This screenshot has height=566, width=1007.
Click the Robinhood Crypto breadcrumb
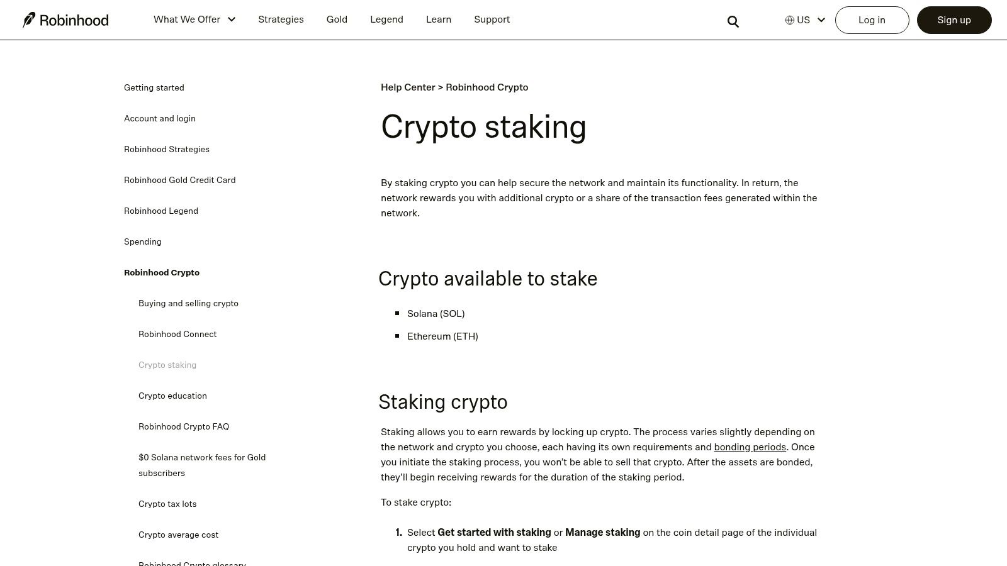(x=487, y=87)
